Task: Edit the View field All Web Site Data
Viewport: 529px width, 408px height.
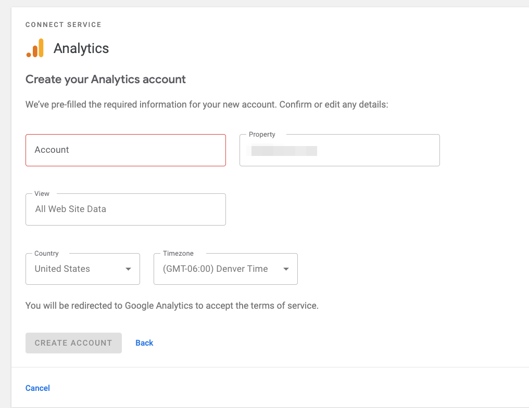Action: [125, 209]
